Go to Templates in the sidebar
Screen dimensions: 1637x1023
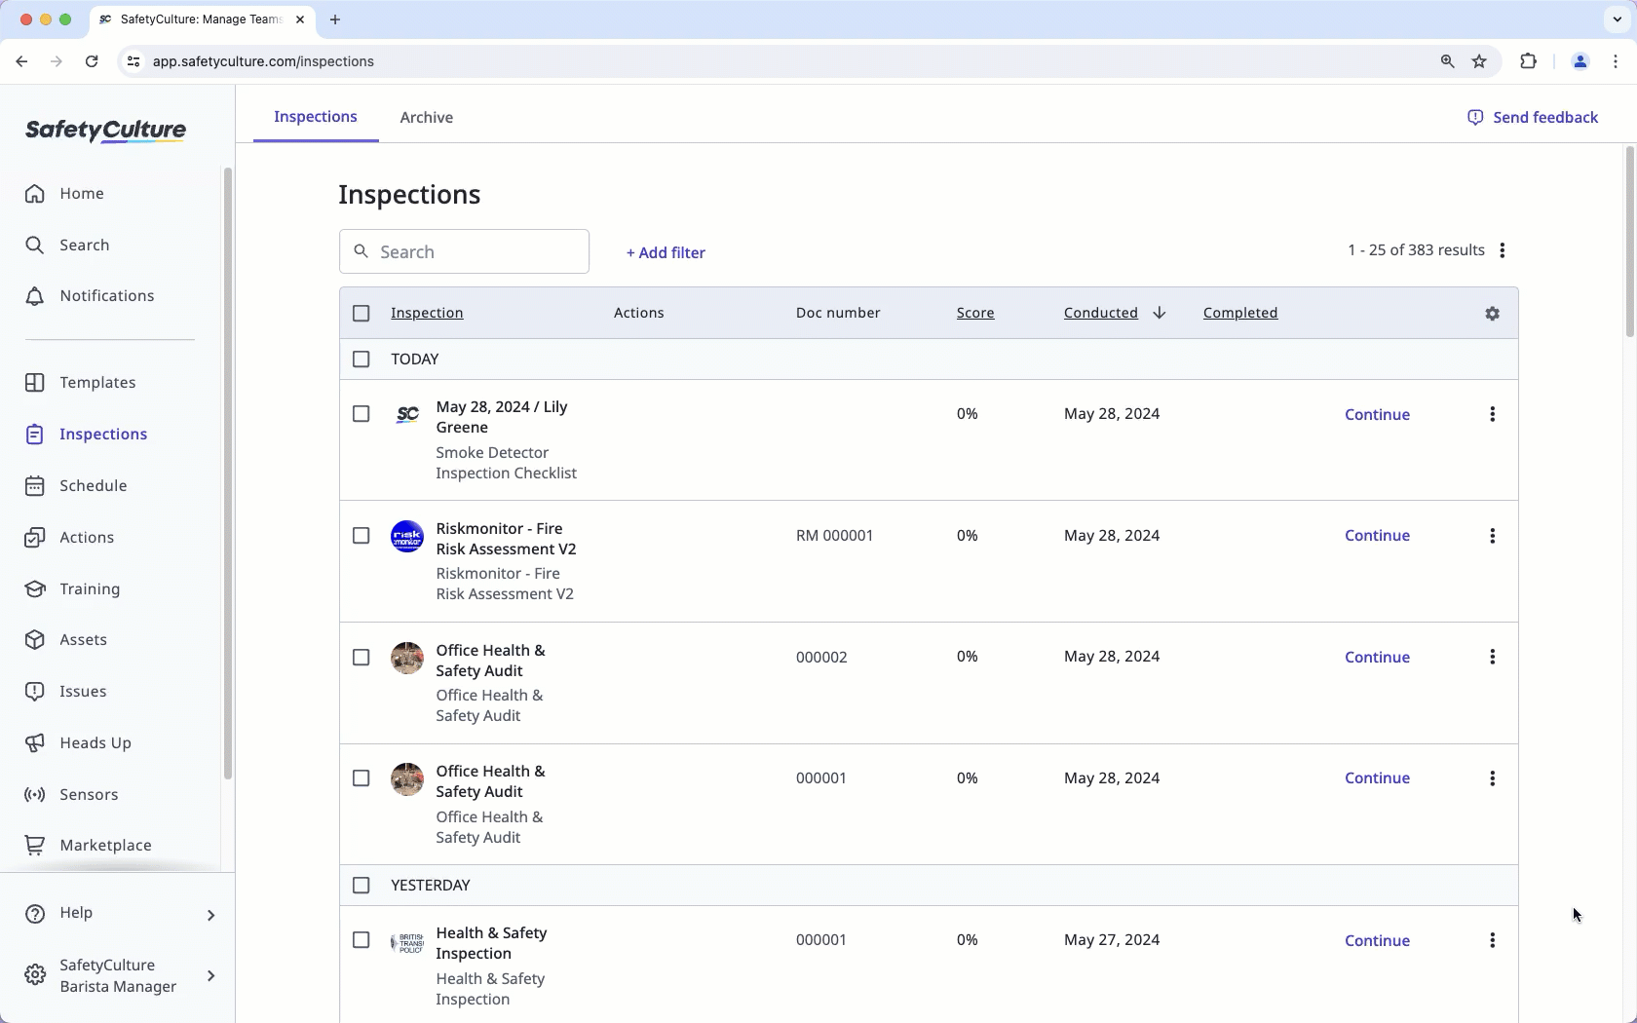coord(80,382)
